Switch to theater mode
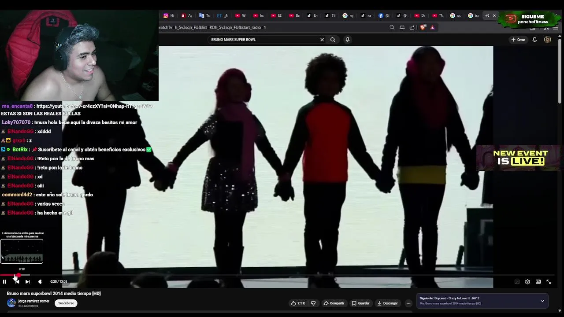Screen dimensions: 564x317 coord(538,282)
